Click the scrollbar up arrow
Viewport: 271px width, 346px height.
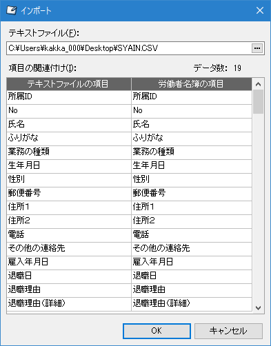(258, 84)
